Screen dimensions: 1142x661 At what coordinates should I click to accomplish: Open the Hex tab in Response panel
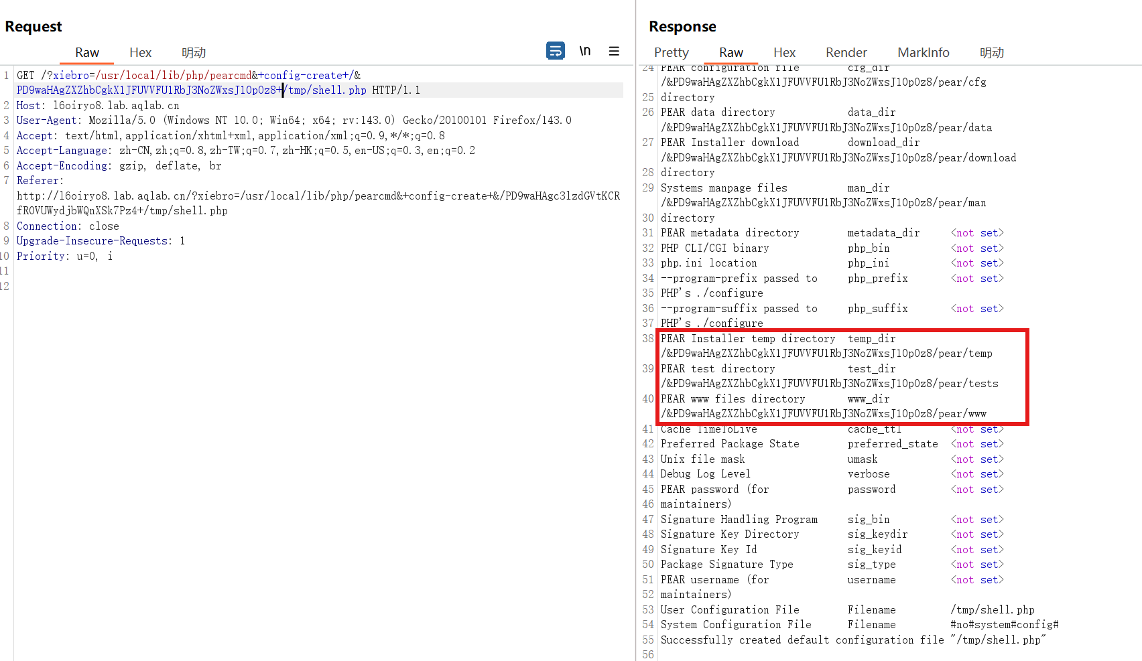click(x=785, y=52)
